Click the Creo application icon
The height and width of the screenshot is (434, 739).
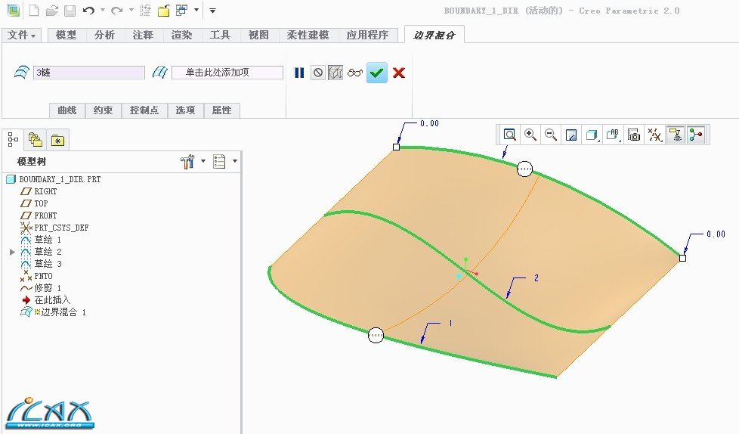point(13,11)
